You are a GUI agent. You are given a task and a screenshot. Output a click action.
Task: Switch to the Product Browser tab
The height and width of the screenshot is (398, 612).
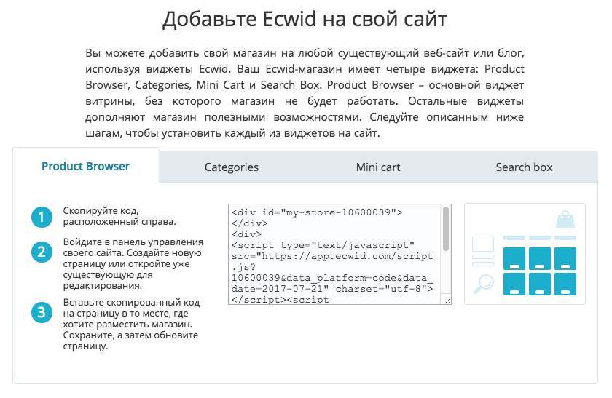click(x=85, y=166)
